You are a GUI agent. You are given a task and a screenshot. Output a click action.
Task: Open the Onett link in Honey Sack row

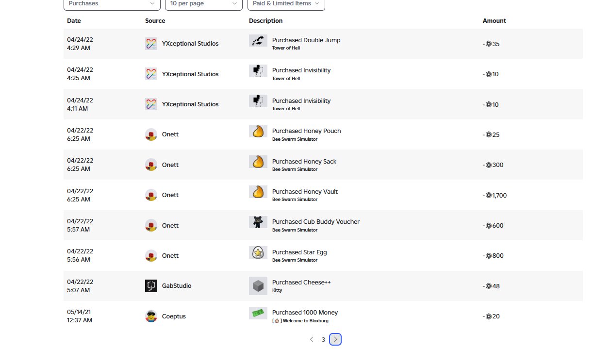(x=170, y=165)
